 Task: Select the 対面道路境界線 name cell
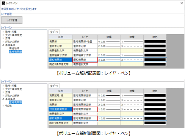(61, 109)
